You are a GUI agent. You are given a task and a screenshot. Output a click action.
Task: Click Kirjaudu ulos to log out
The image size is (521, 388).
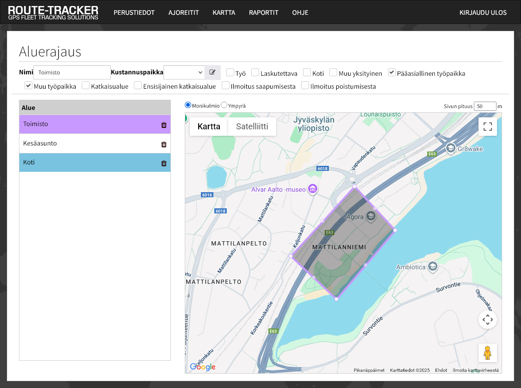coord(483,12)
